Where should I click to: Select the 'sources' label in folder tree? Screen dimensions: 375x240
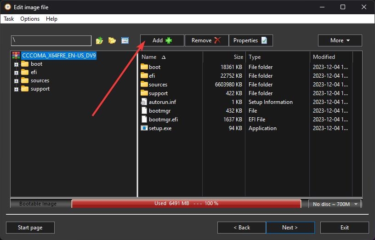click(40, 80)
